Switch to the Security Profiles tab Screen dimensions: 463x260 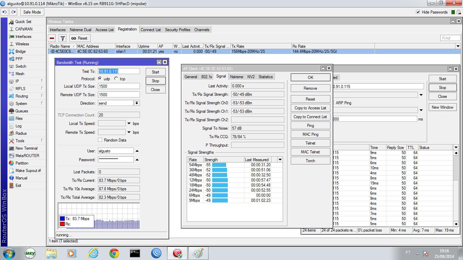point(177,30)
